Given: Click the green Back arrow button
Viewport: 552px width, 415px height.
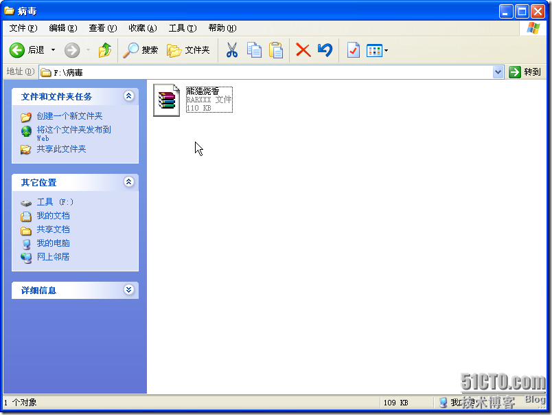Looking at the screenshot, I should point(16,50).
